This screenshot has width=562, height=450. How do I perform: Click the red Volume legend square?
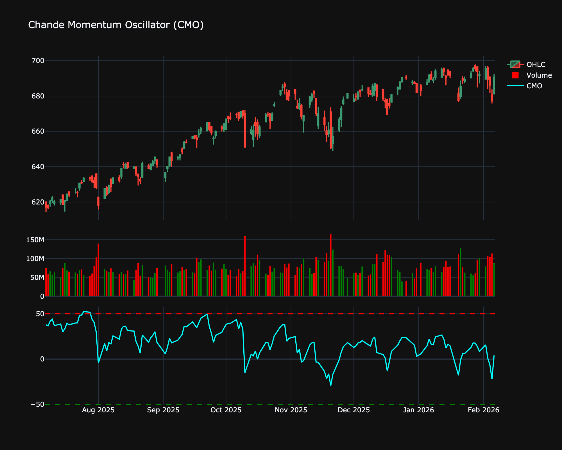[515, 75]
